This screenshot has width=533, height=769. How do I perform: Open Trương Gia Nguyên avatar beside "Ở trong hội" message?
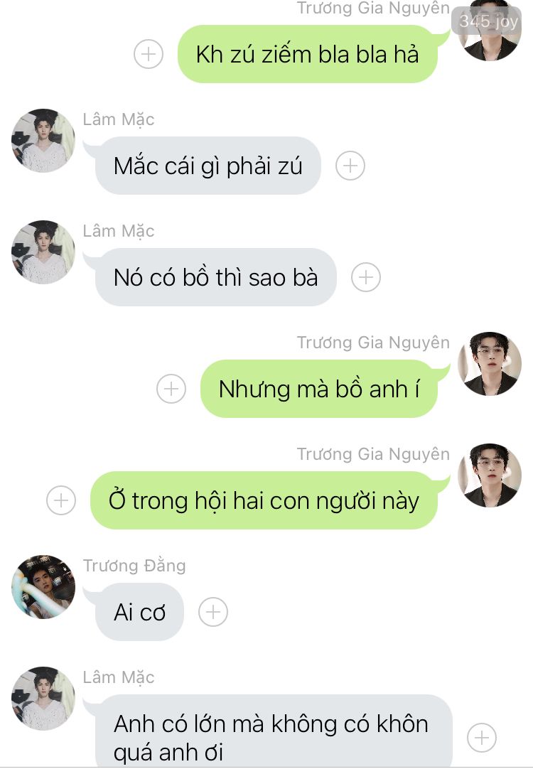point(490,475)
